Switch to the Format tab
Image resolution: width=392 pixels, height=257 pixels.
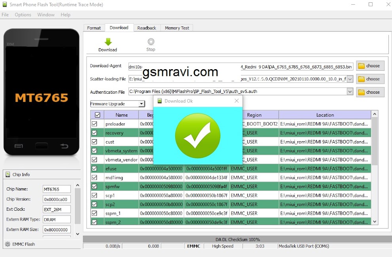coord(94,28)
